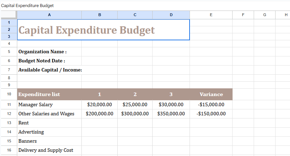Select the $20,000.00 cell

click(99, 104)
